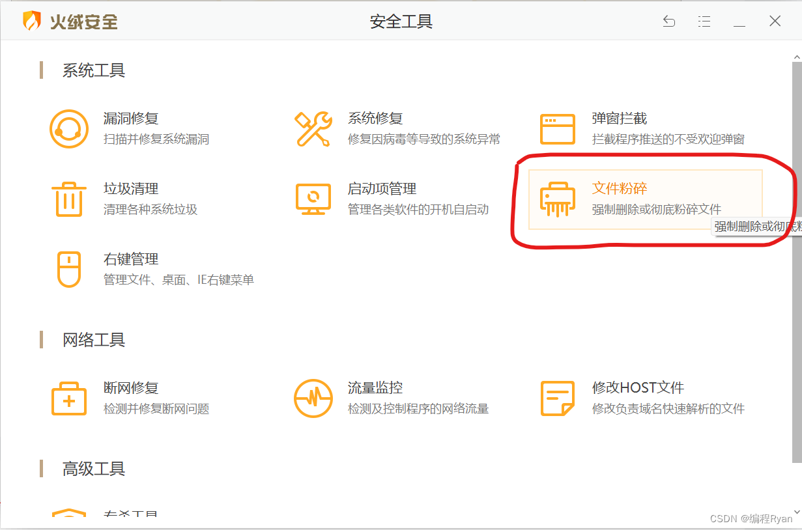Select the 断网修复 title text
This screenshot has width=802, height=530.
tap(131, 388)
